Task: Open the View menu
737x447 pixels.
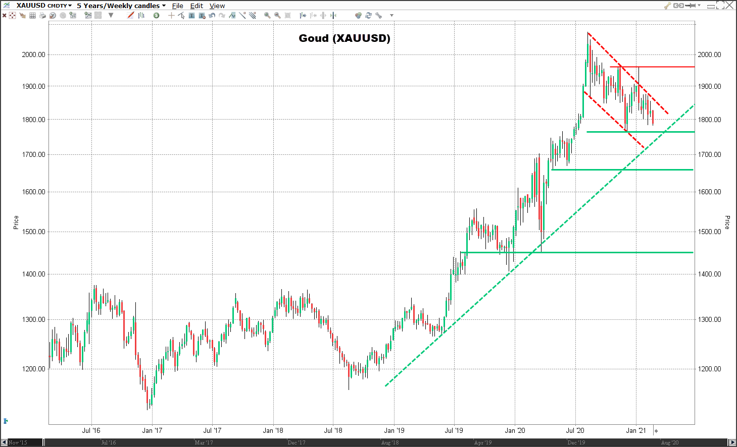Action: [x=217, y=6]
